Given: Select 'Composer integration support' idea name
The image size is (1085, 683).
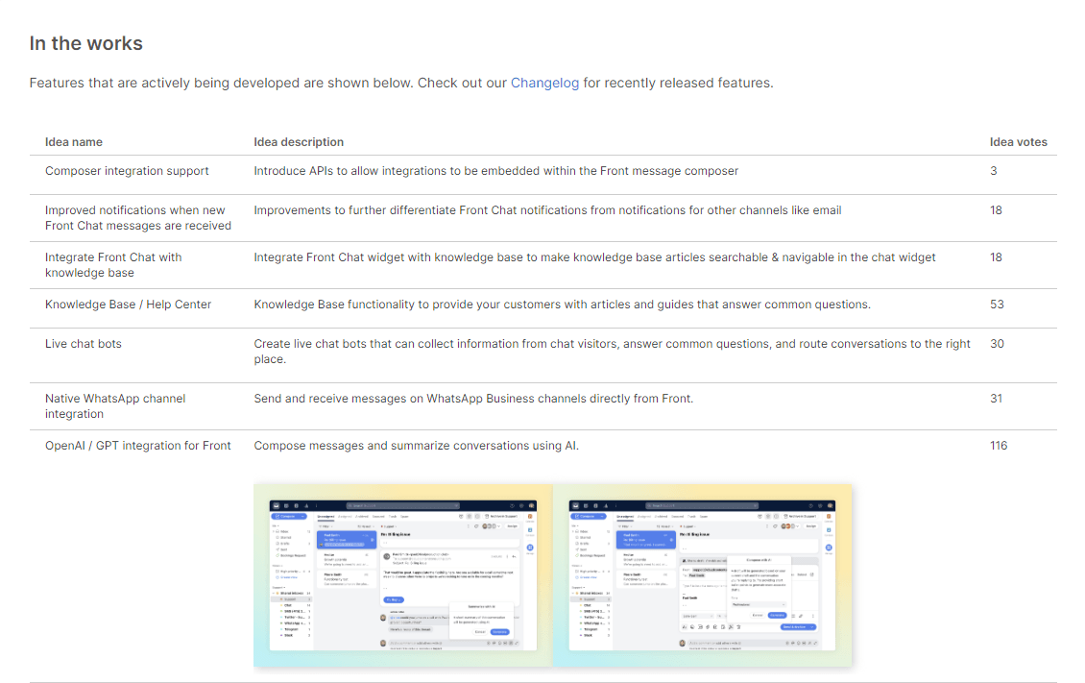Looking at the screenshot, I should [127, 171].
